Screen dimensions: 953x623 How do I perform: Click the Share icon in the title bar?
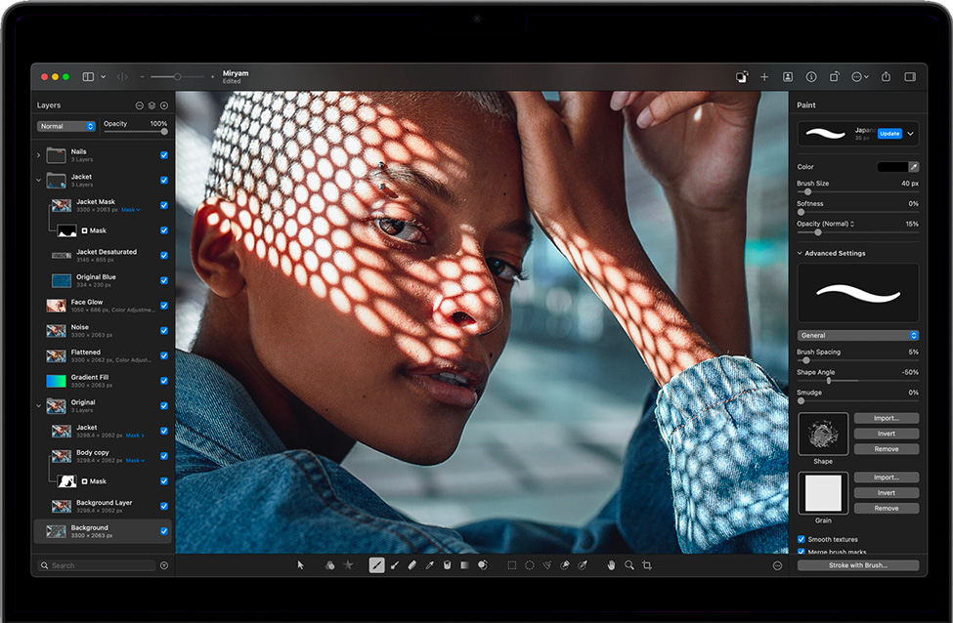[886, 76]
